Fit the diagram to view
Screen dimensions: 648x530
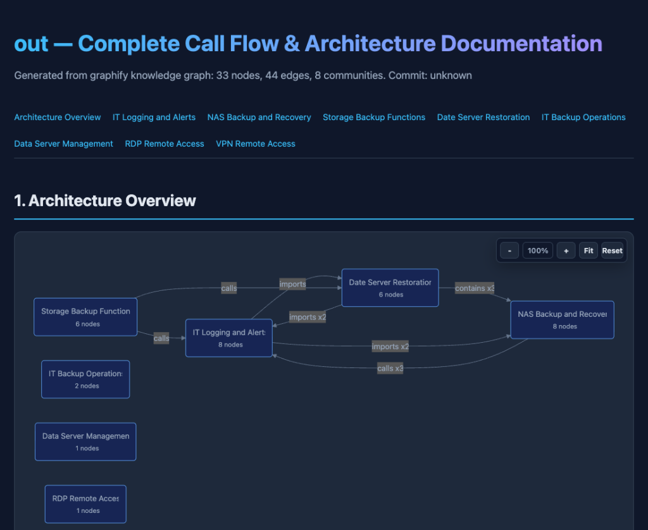coord(589,250)
